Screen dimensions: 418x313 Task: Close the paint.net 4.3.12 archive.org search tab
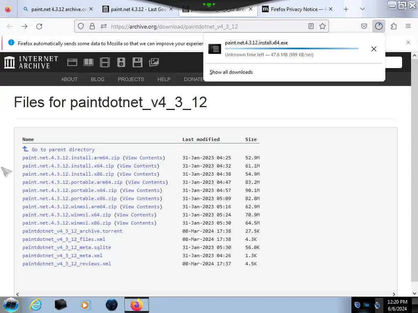tap(91, 9)
